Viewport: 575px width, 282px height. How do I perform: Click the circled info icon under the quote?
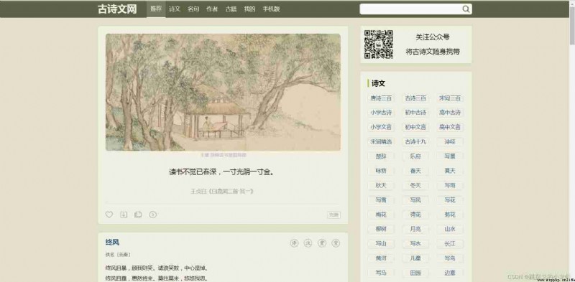(153, 215)
